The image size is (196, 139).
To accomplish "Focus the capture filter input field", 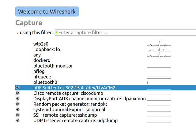I will pos(127,33).
